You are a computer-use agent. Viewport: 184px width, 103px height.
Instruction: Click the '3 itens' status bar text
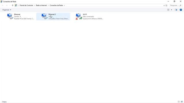(4, 102)
